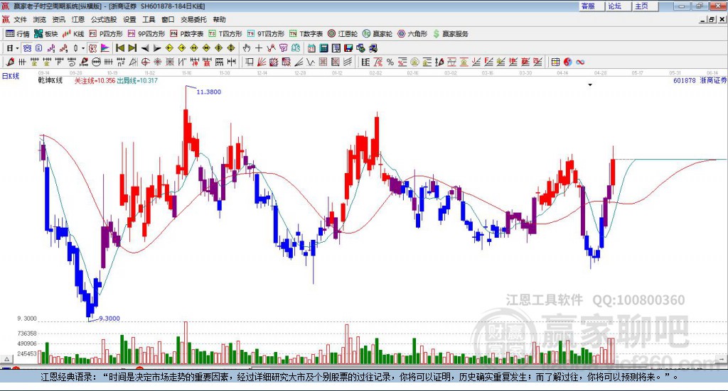Open the 帮助 menu
728x391 pixels.
(x=219, y=19)
